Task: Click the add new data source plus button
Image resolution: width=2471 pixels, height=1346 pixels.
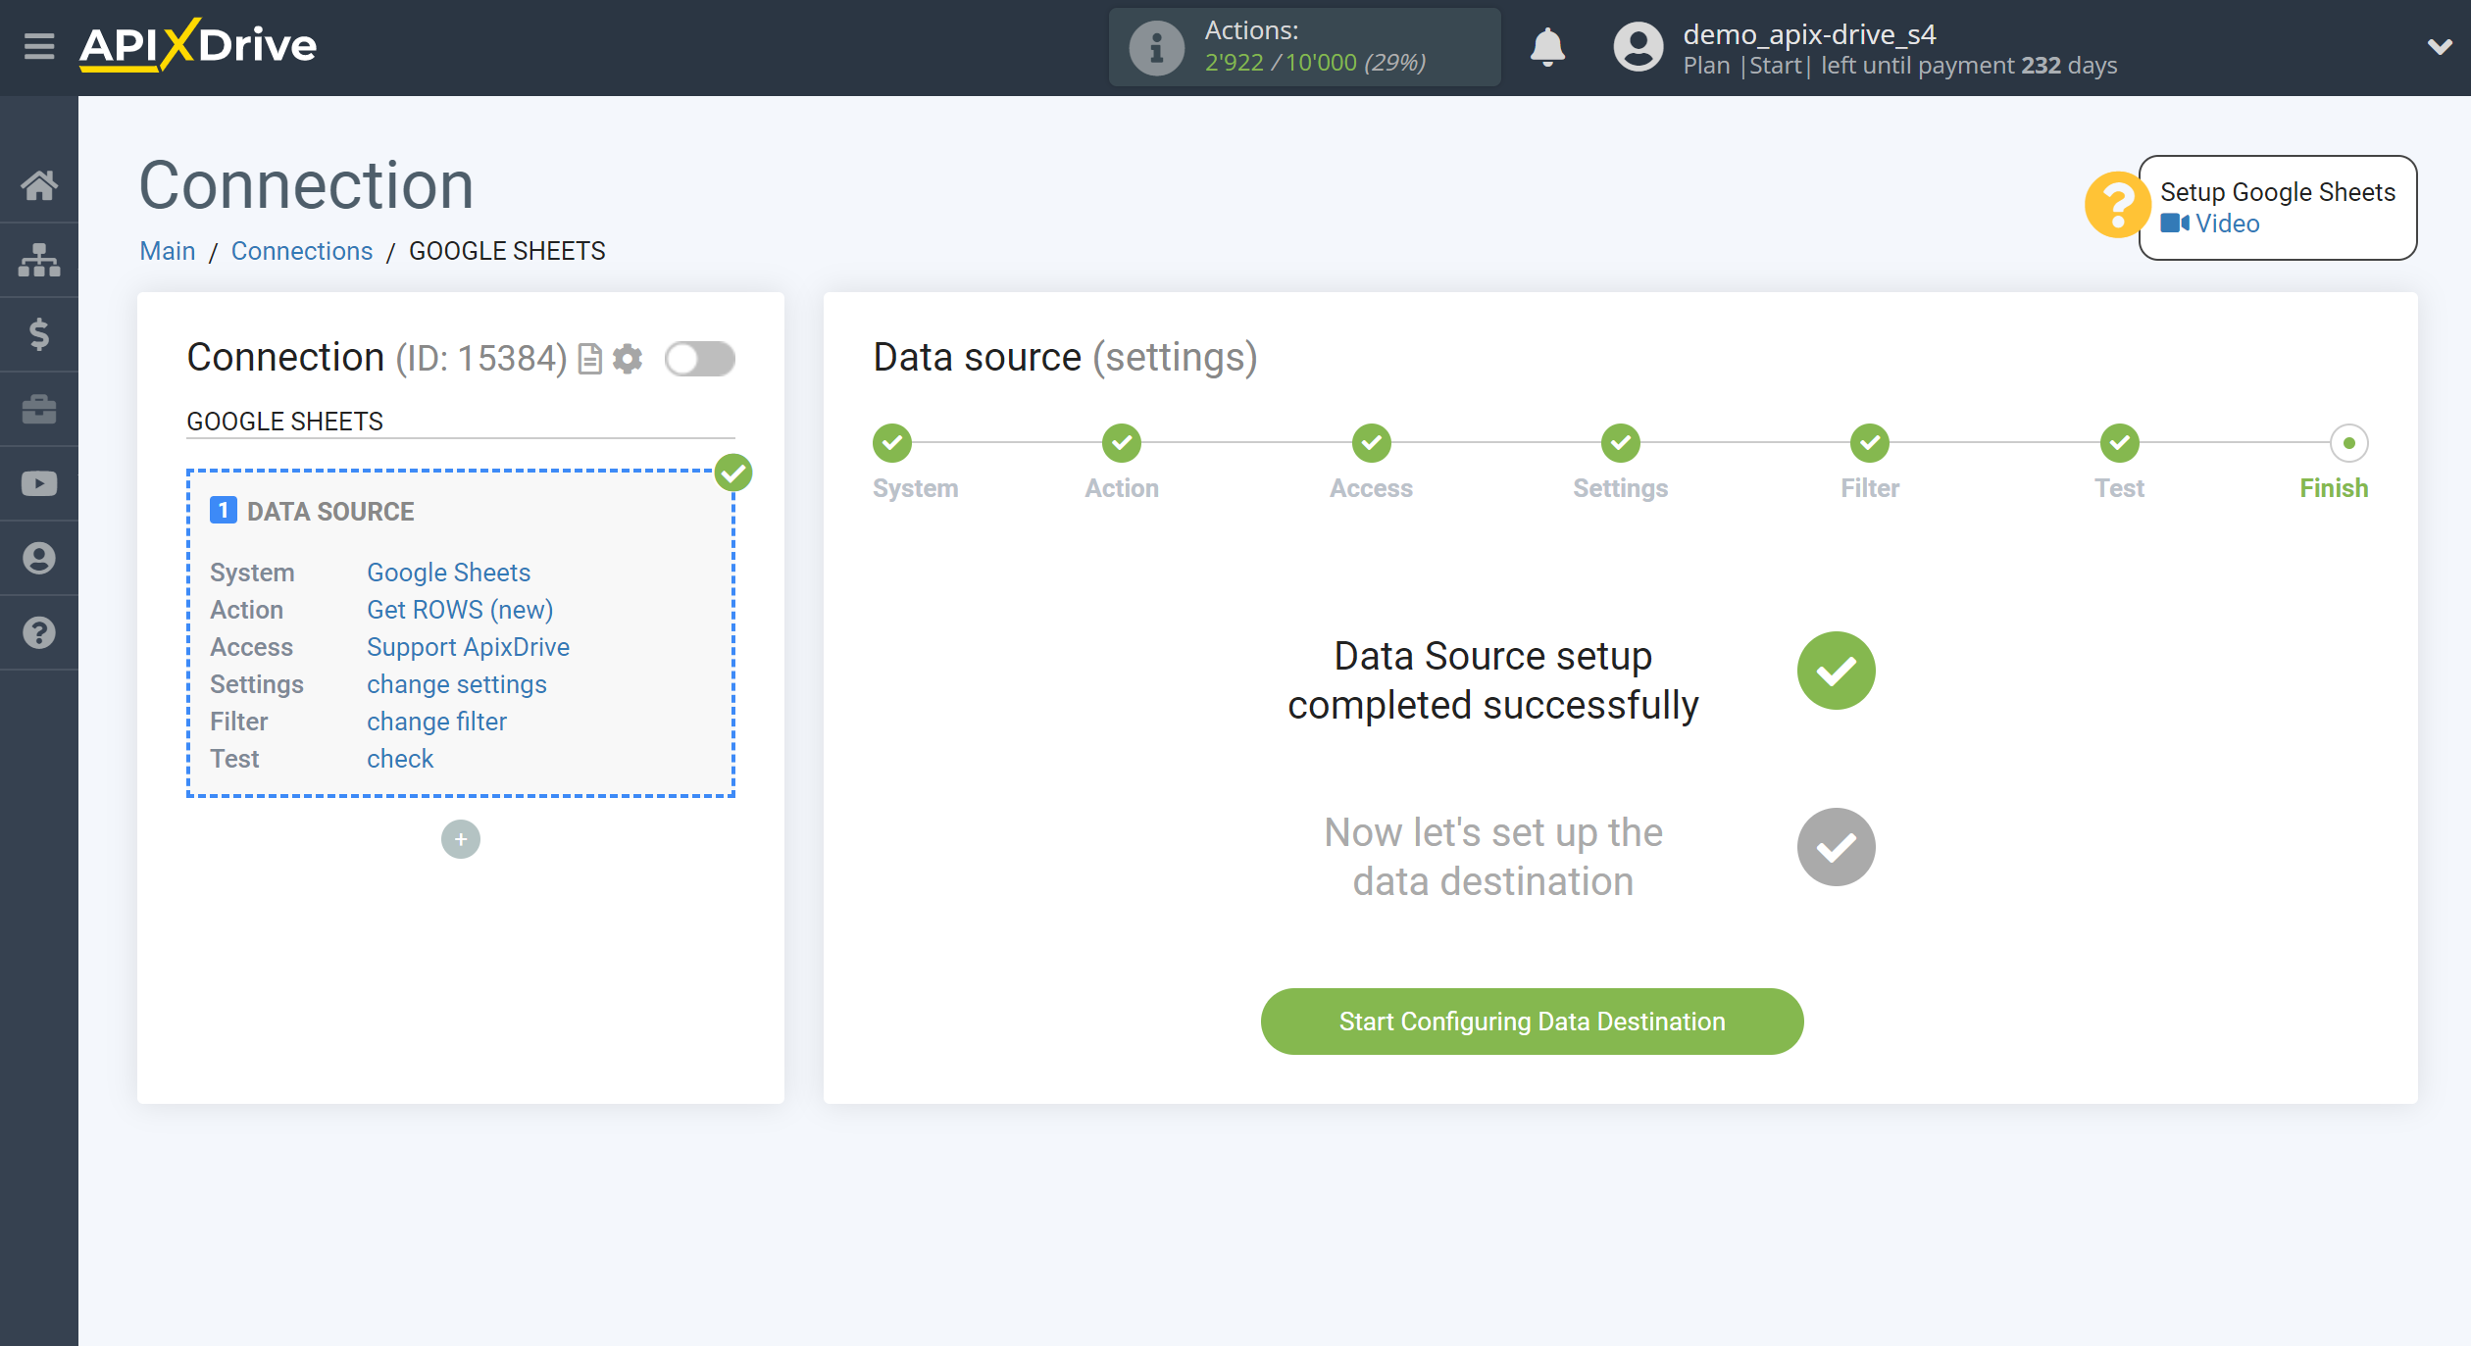Action: 461,839
